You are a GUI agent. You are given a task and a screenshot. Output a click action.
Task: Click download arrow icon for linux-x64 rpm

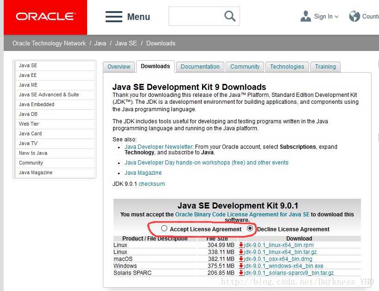(241, 245)
